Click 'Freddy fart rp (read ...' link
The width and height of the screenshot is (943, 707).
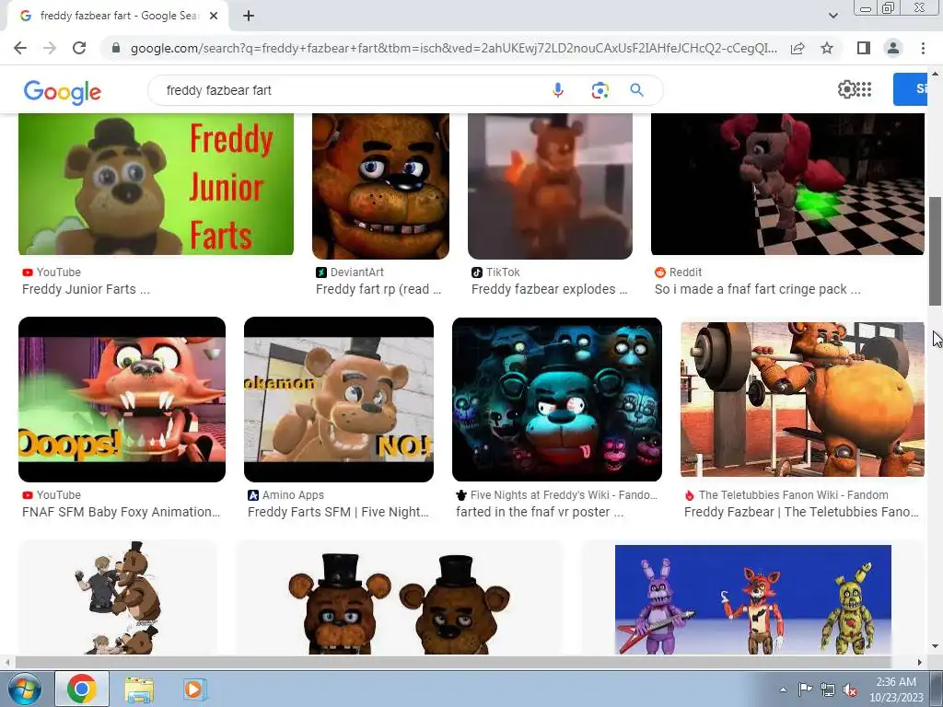click(378, 289)
